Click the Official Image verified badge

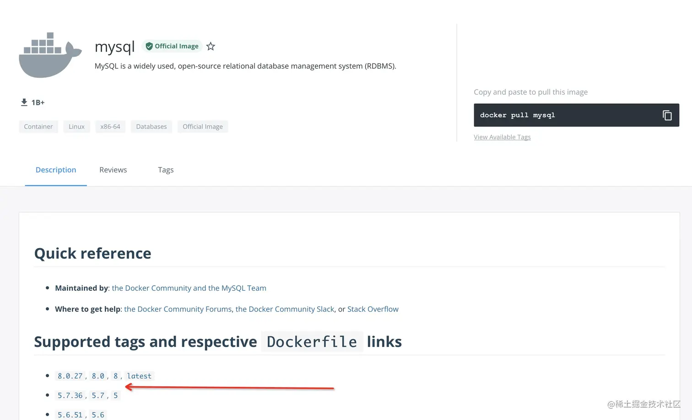click(x=172, y=46)
